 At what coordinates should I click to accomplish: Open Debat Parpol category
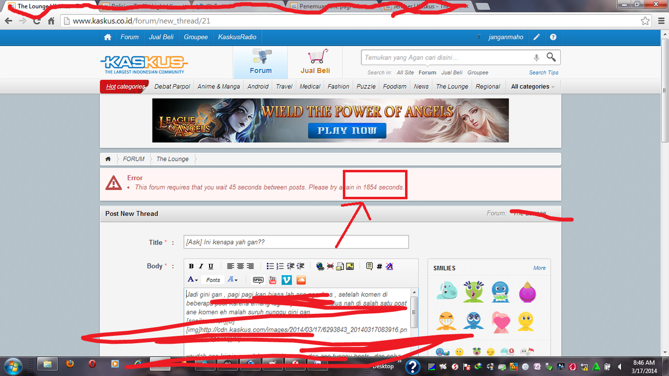(x=172, y=87)
